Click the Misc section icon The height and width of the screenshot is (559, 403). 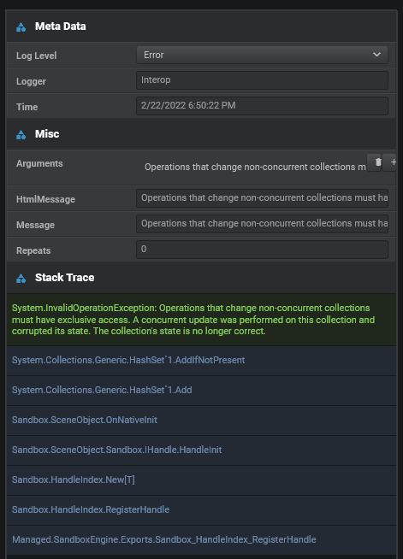click(x=21, y=135)
